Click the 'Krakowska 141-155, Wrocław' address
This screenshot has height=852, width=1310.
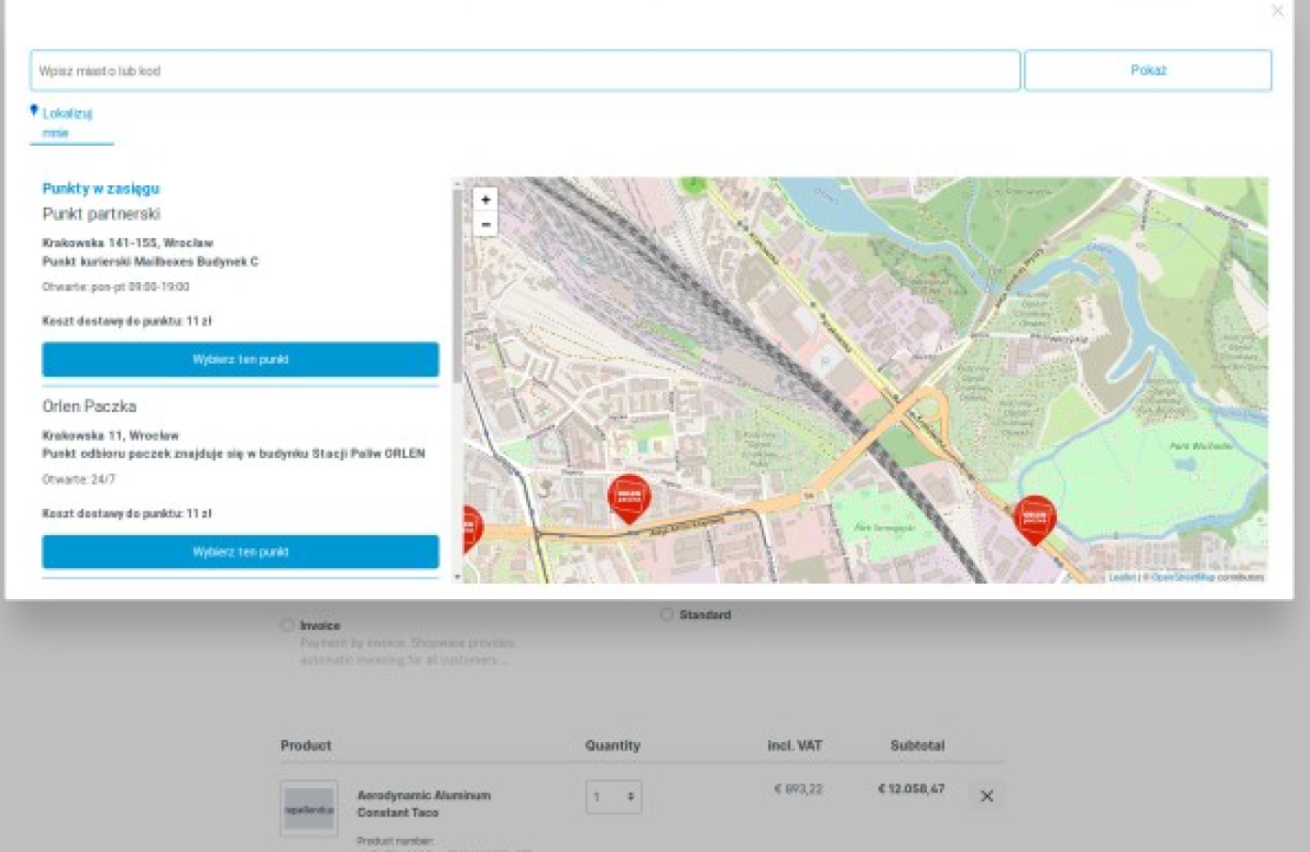pyautogui.click(x=127, y=243)
